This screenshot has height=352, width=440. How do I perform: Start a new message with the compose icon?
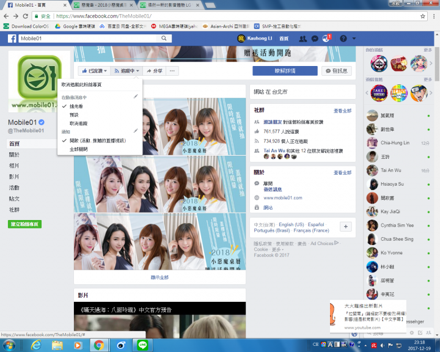[420, 332]
